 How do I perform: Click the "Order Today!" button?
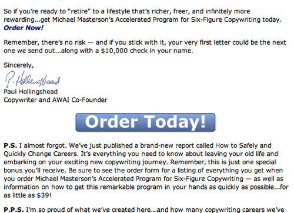pos(145,122)
